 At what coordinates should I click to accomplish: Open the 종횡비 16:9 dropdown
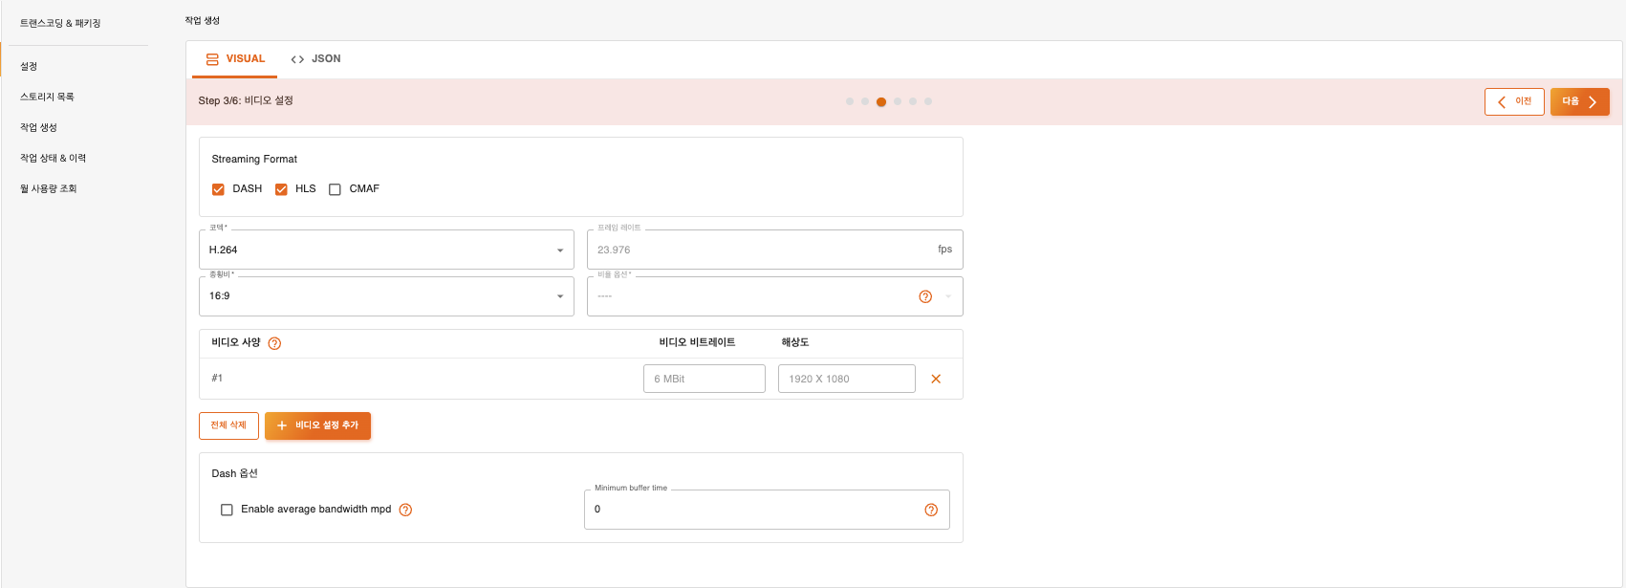click(386, 296)
